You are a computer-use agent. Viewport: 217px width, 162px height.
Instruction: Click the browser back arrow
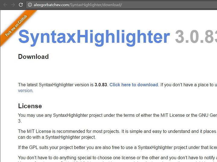click(x=5, y=5)
